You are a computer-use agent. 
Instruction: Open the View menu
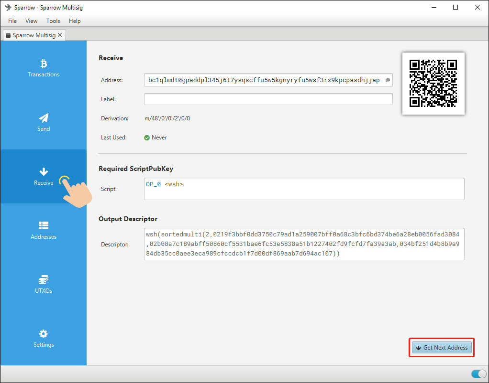(32, 21)
